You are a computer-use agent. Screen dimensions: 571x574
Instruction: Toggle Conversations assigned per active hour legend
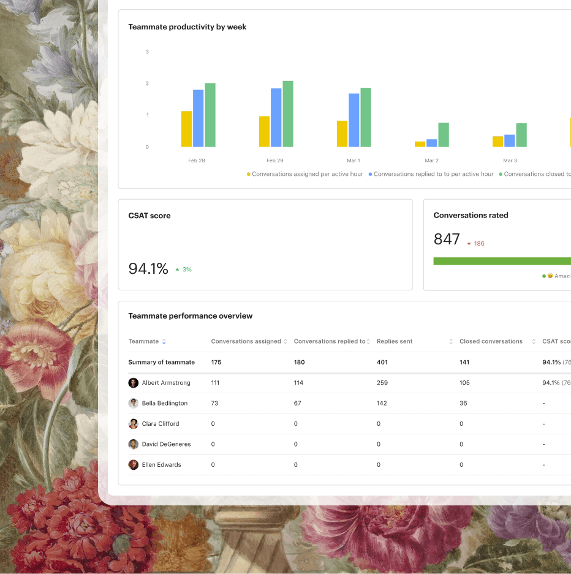[x=305, y=174]
